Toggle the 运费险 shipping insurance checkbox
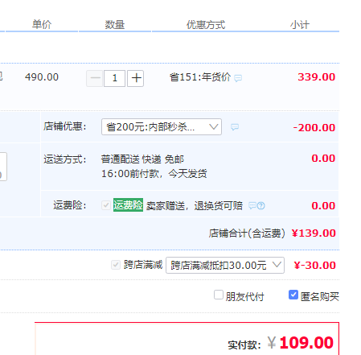361x355 pixels. point(106,205)
